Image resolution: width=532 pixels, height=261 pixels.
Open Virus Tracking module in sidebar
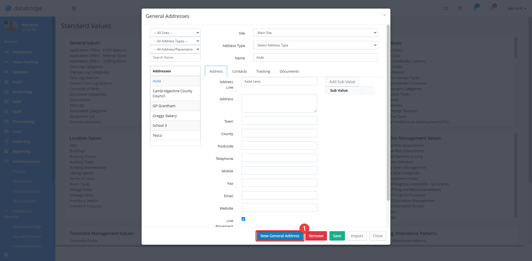click(x=25, y=62)
